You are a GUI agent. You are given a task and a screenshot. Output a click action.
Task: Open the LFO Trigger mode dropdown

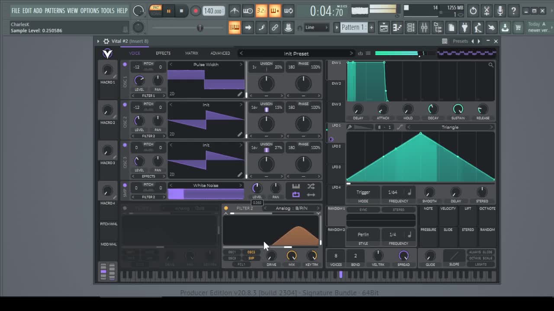tap(363, 192)
